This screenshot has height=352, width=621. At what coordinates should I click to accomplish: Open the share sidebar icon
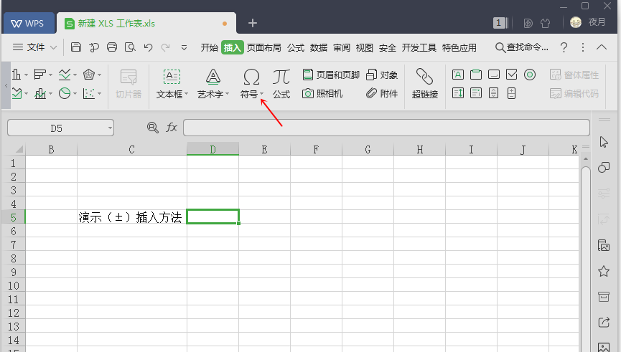(x=604, y=323)
